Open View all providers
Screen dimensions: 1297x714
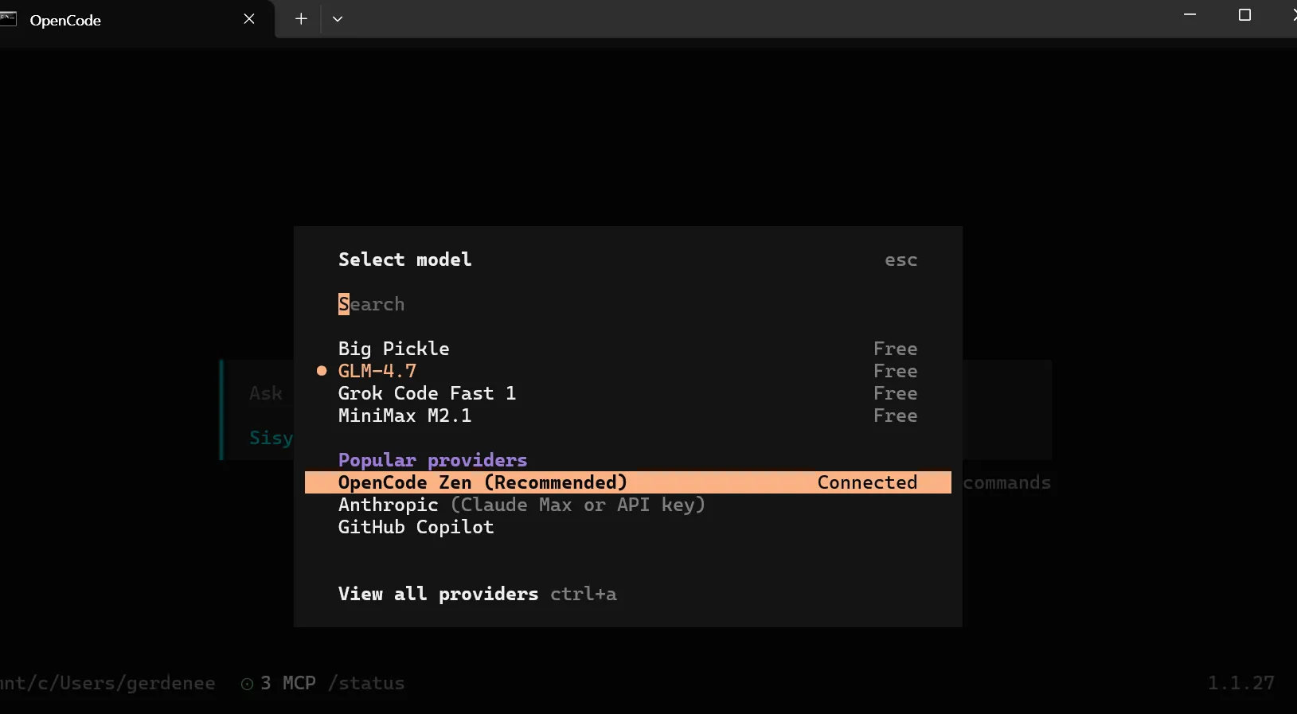coord(438,594)
